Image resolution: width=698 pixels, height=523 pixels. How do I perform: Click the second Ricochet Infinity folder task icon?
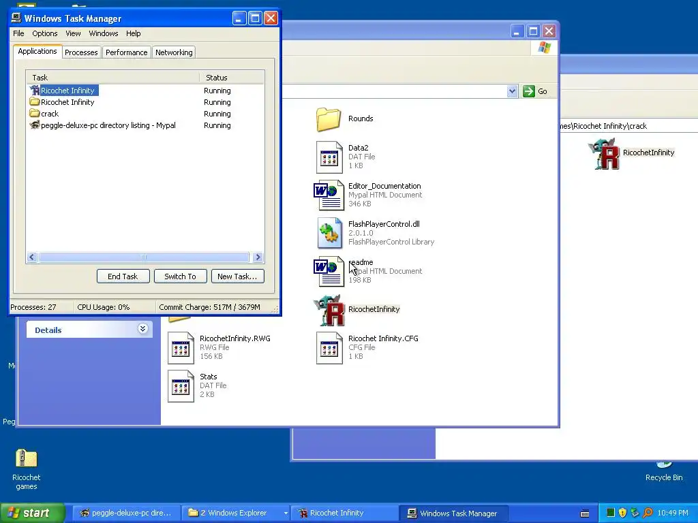pyautogui.click(x=35, y=102)
